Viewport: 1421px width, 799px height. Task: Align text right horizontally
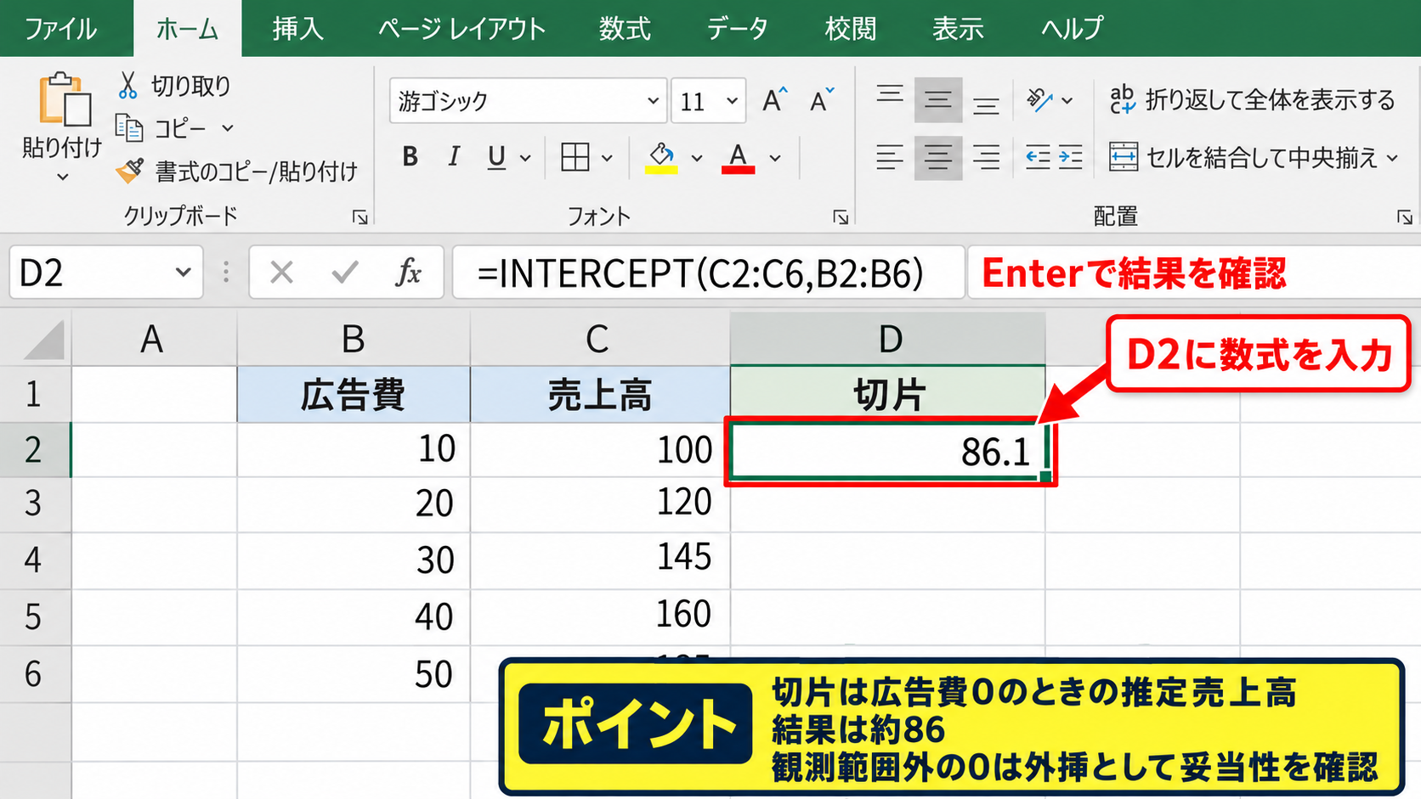986,158
